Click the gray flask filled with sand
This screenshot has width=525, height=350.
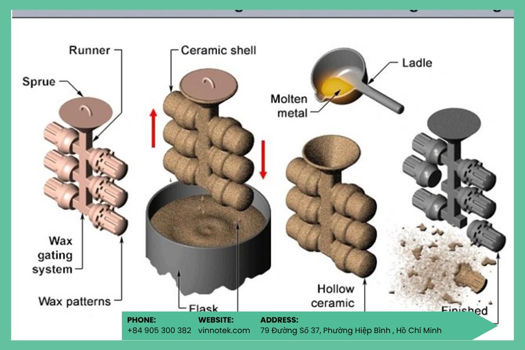pyautogui.click(x=208, y=240)
